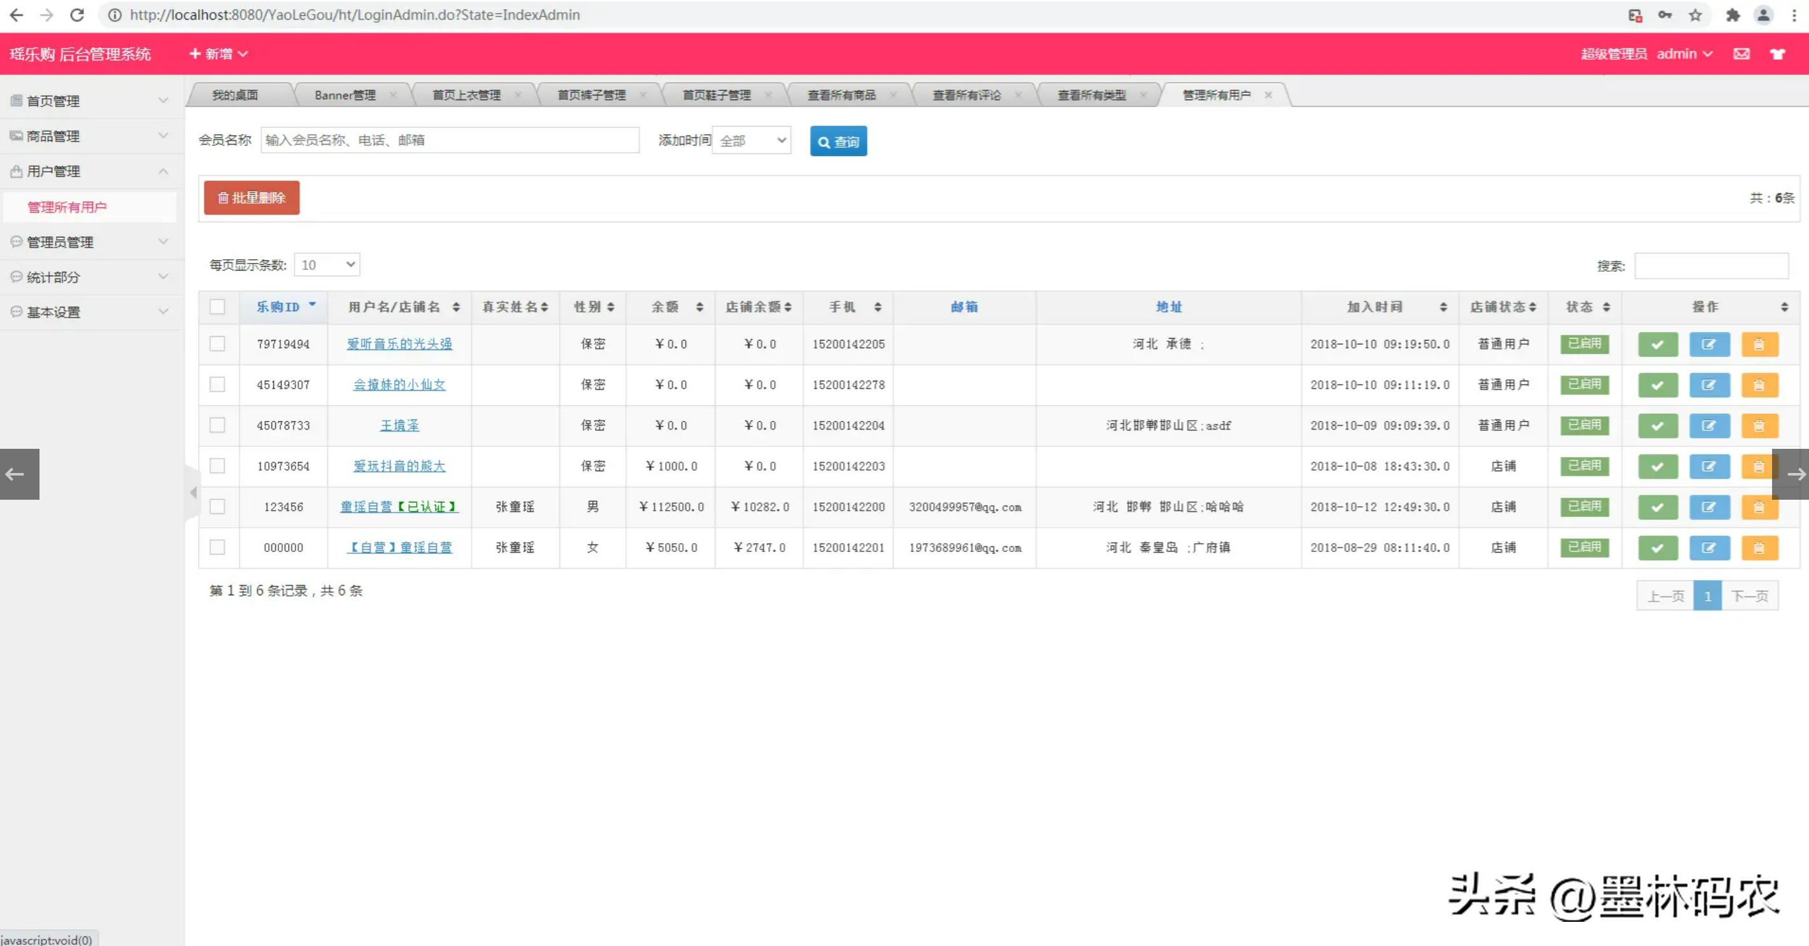Click the red 批量删除 button

[x=252, y=198]
